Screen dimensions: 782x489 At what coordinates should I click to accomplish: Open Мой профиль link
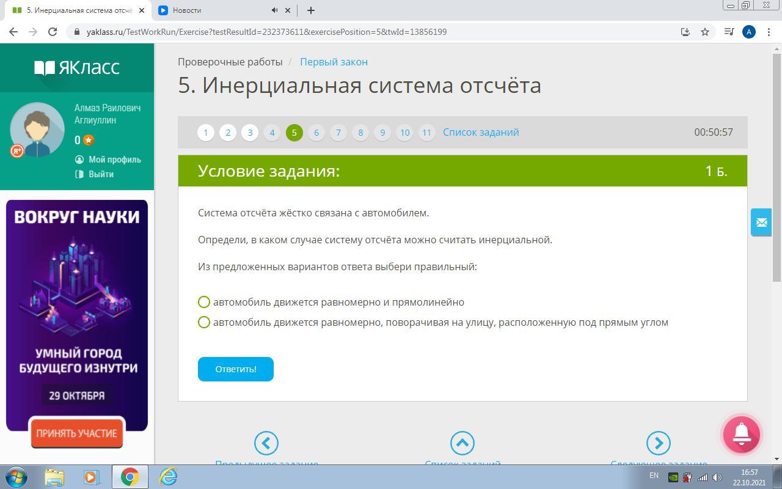pyautogui.click(x=114, y=160)
